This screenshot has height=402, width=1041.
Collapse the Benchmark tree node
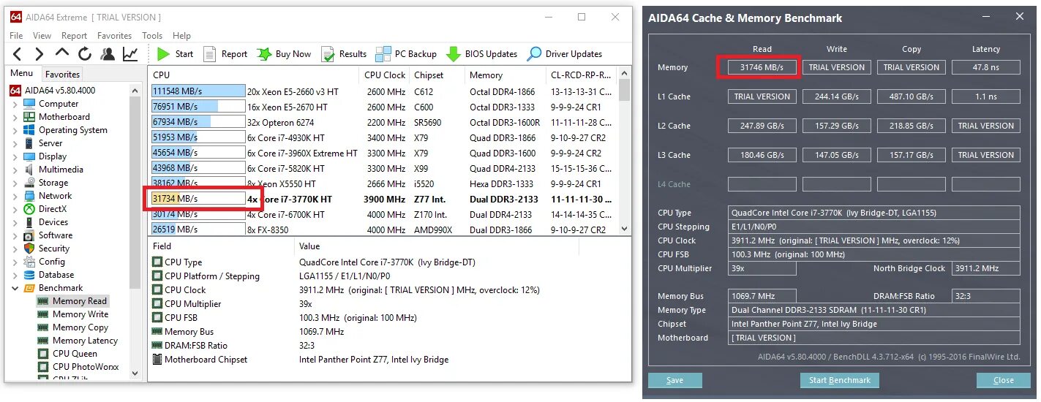pyautogui.click(x=15, y=288)
